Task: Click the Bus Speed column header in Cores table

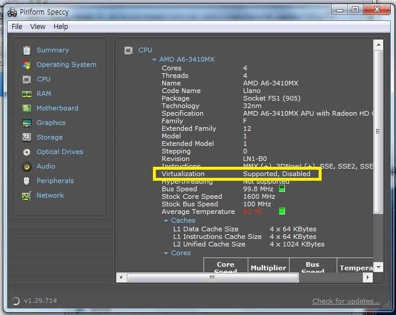Action: click(x=313, y=267)
